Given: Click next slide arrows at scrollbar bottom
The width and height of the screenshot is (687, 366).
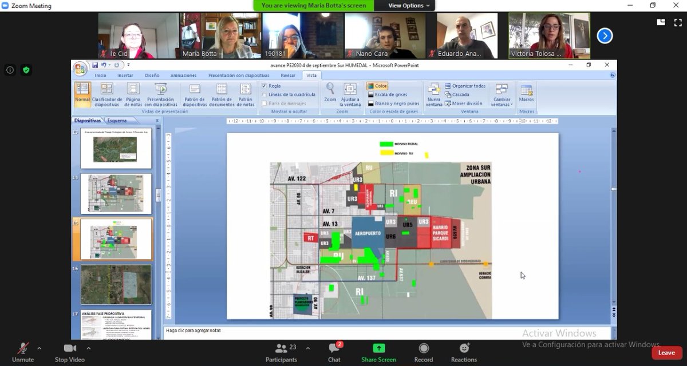Looking at the screenshot, I should coord(614,315).
